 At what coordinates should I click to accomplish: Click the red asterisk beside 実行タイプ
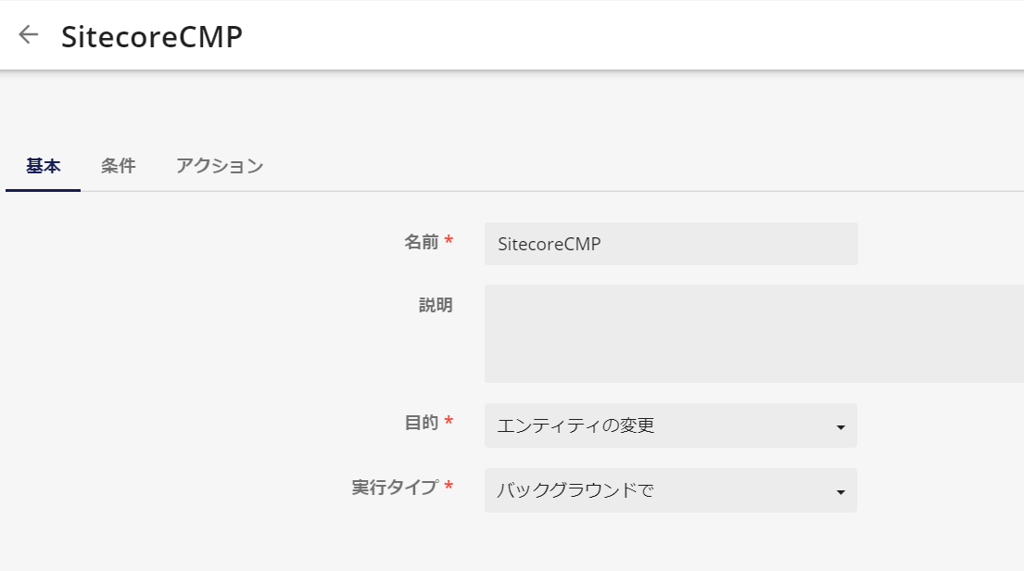(449, 486)
